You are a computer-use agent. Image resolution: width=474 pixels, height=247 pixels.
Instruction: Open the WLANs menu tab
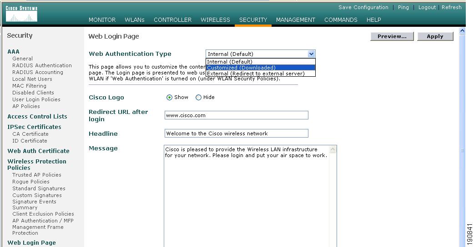coord(135,20)
